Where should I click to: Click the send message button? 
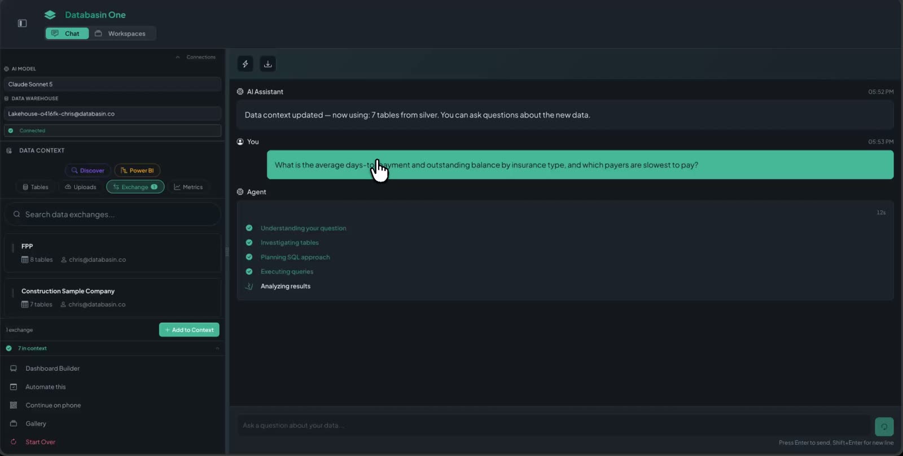click(x=884, y=427)
